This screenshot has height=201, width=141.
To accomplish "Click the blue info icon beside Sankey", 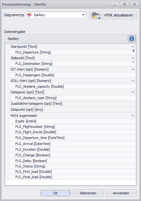I will point(131,39).
